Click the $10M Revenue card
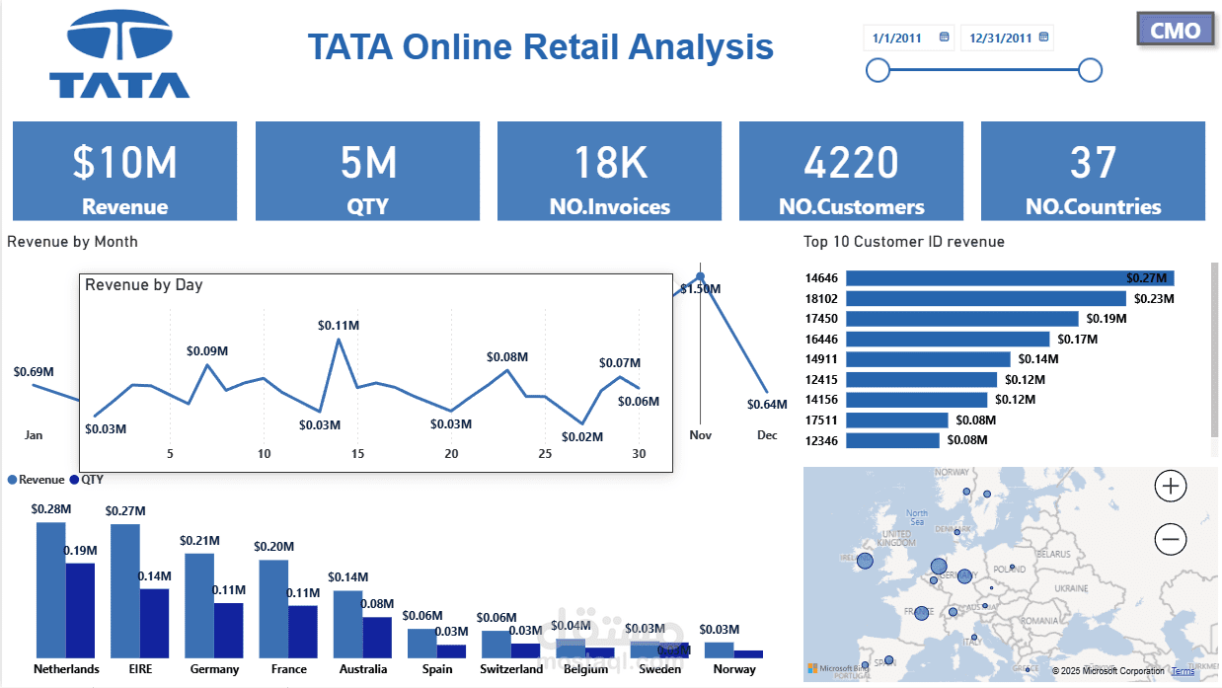This screenshot has width=1222, height=688. (124, 171)
